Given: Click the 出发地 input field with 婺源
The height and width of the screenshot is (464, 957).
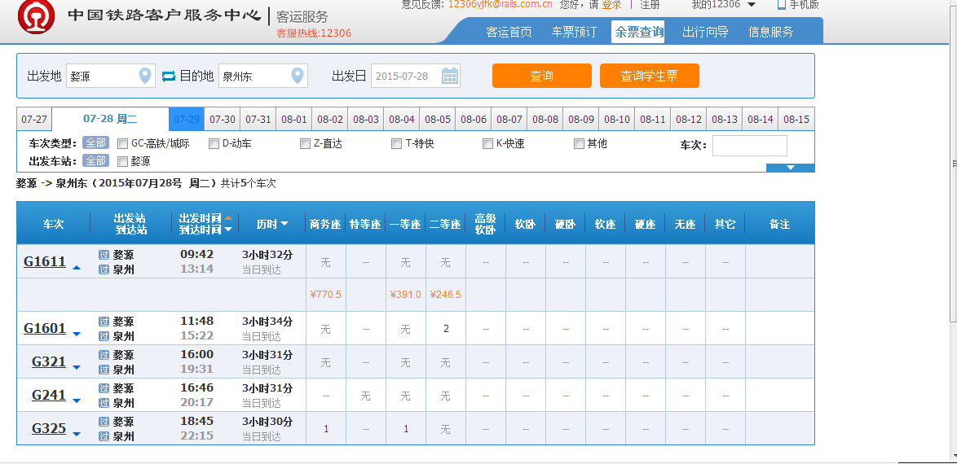Looking at the screenshot, I should [111, 77].
